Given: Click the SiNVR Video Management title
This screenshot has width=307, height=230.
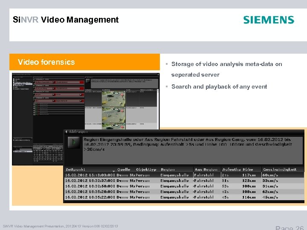Looking at the screenshot, I should 66,20.
